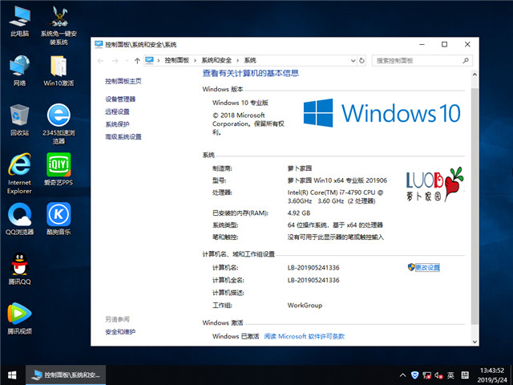Click the Intel(R) Core(TM) i7-4790 processor text
This screenshot has width=513, height=385.
coord(335,197)
